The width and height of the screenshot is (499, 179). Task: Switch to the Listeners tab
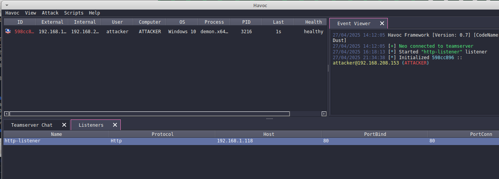(91, 125)
